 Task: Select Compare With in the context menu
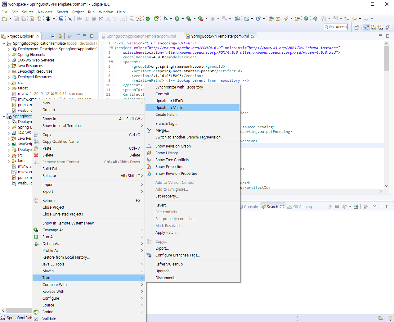88,285
